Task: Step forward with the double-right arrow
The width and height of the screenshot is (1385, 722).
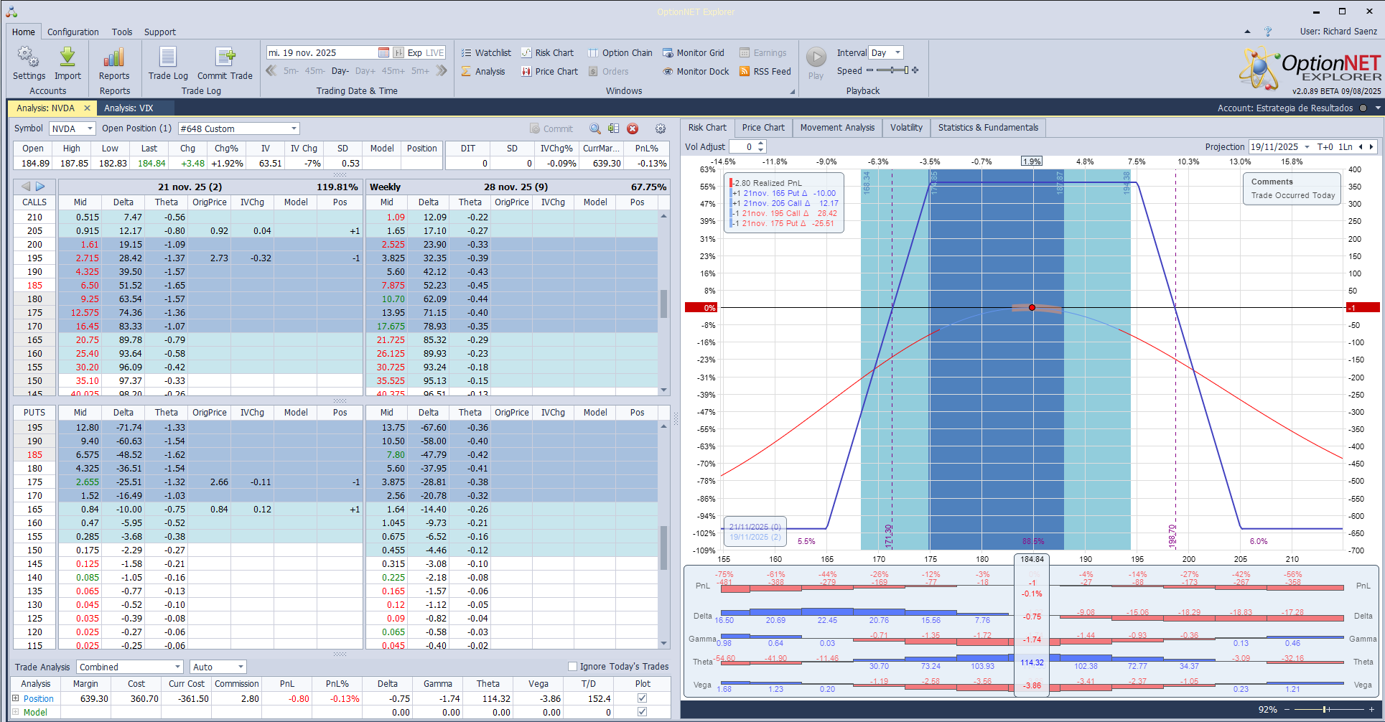Action: (442, 70)
